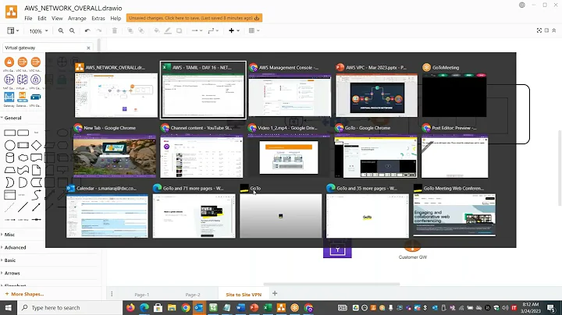Expand the Basic shapes section
Image resolution: width=562 pixels, height=315 pixels.
9,260
